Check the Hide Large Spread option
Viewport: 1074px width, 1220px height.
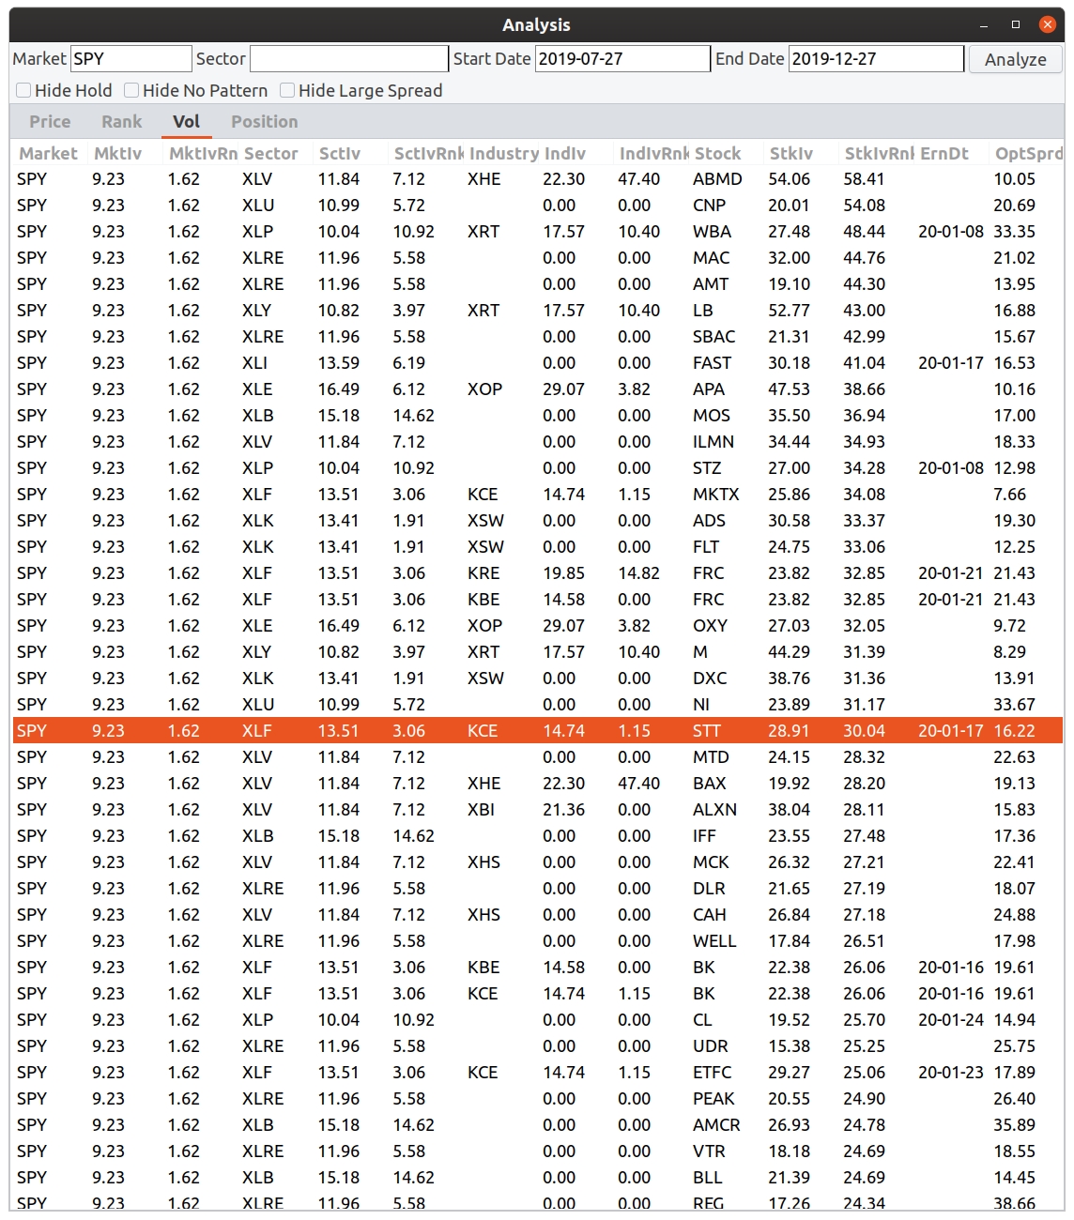pyautogui.click(x=361, y=90)
